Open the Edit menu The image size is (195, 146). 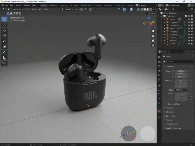pyautogui.click(x=12, y=5)
